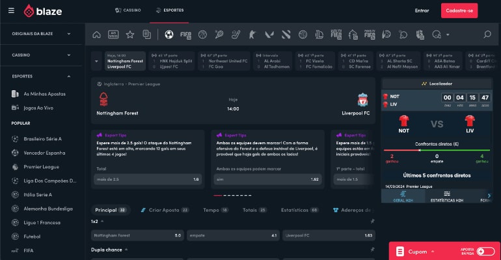The height and width of the screenshot is (260, 501).
Task: Open FC Vizela vs FC Famalicão match
Action: (315, 61)
